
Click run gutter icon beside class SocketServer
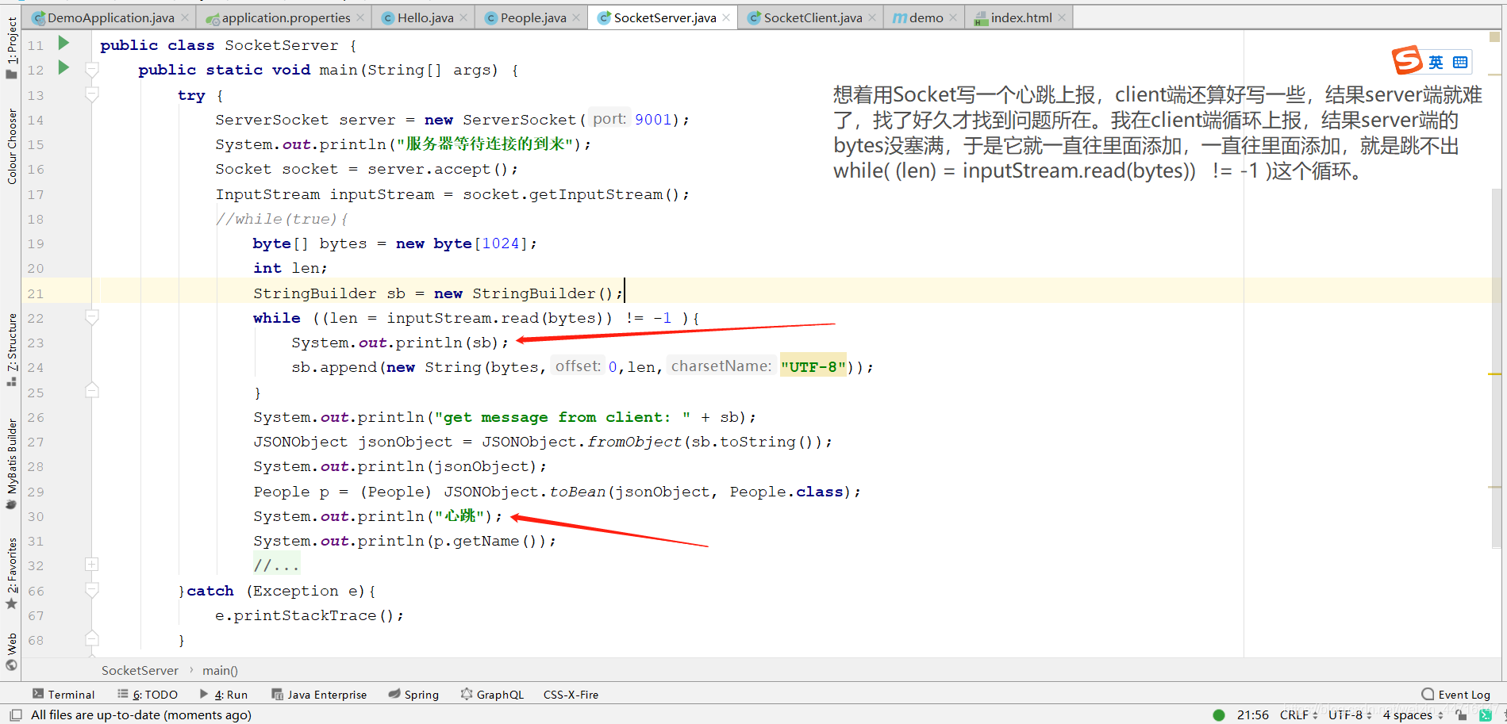[x=64, y=44]
